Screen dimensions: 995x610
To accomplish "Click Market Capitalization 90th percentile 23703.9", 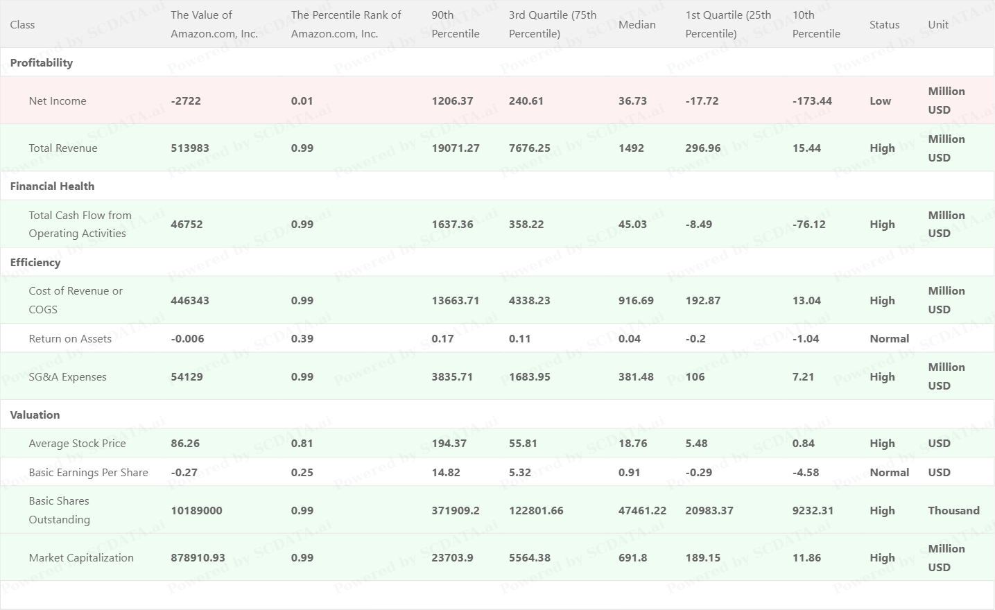I will 452,557.
